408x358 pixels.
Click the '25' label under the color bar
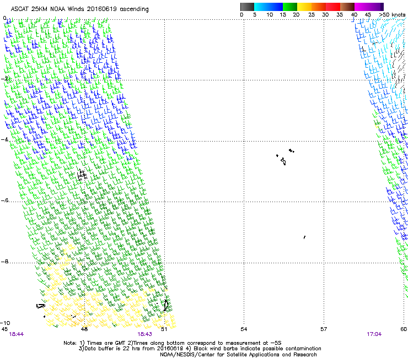(x=312, y=15)
